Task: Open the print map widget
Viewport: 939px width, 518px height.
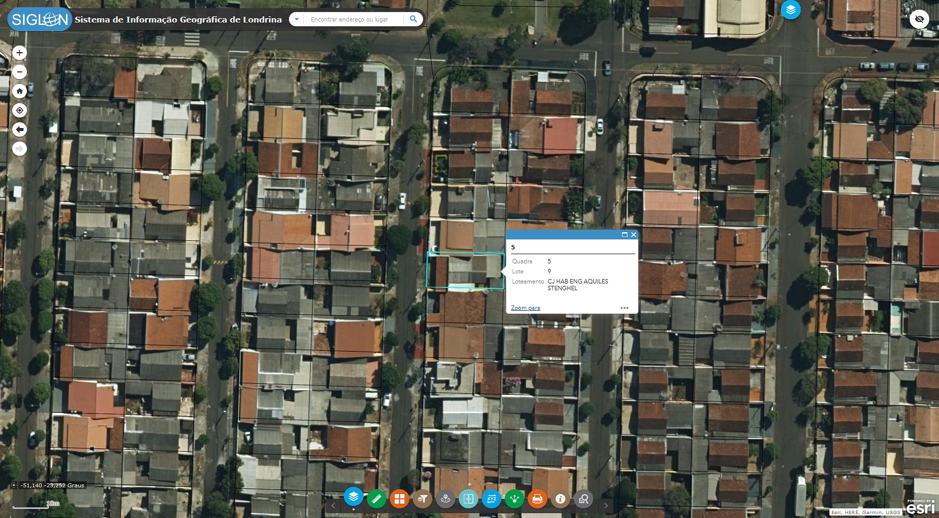Action: (537, 499)
